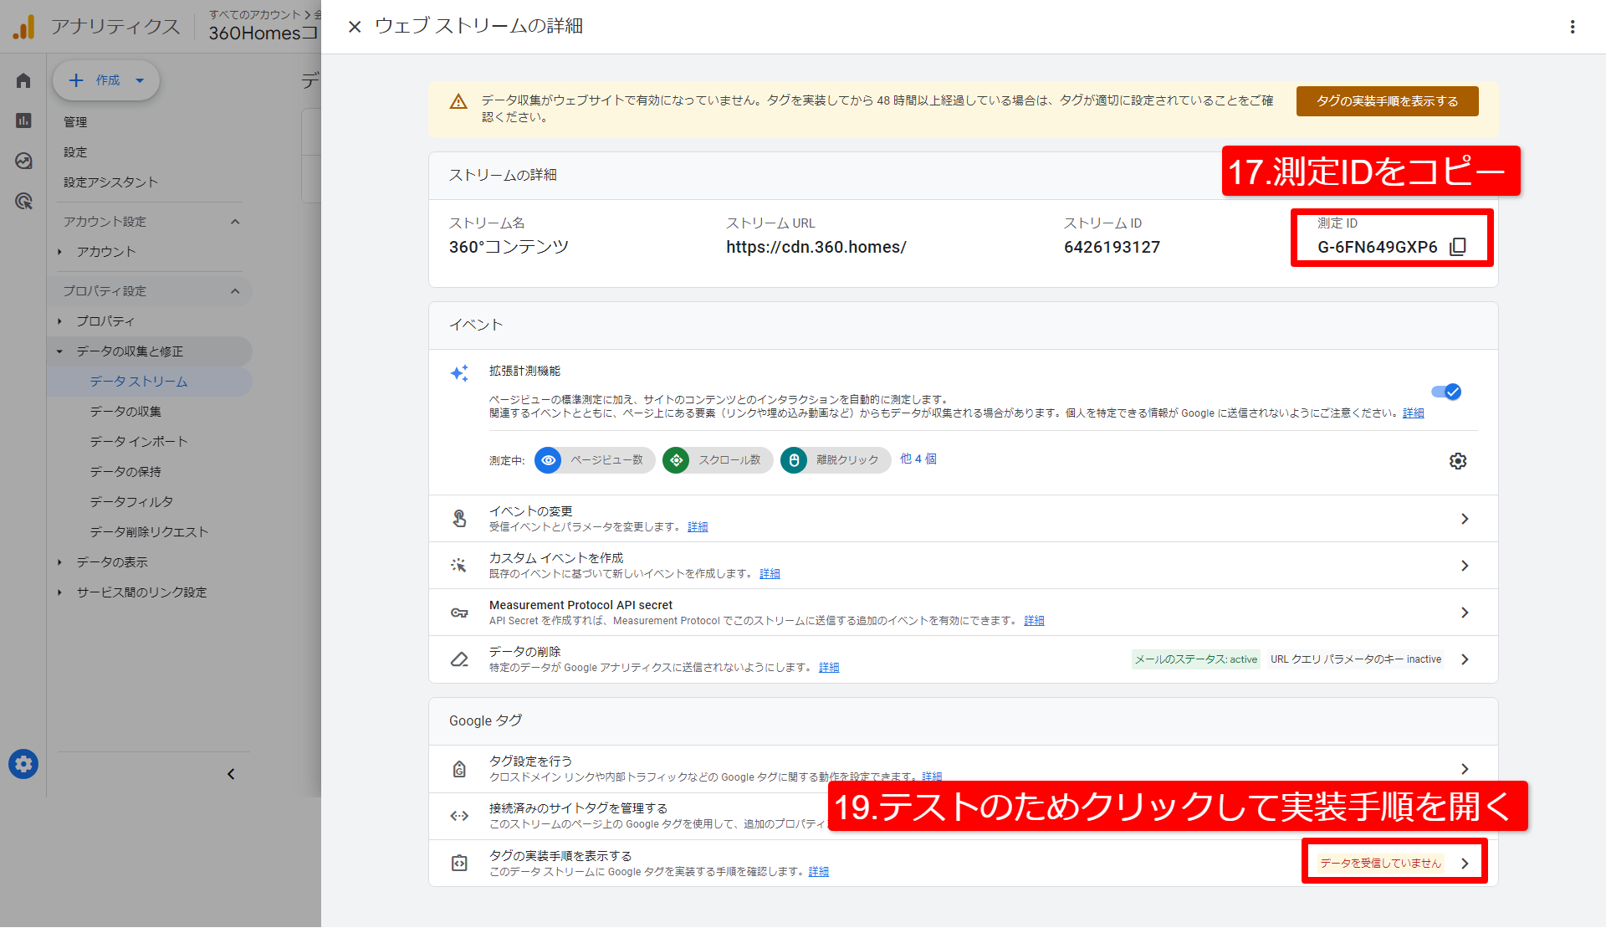
Task: Select データフィルタ in the sidebar
Action: pyautogui.click(x=131, y=502)
